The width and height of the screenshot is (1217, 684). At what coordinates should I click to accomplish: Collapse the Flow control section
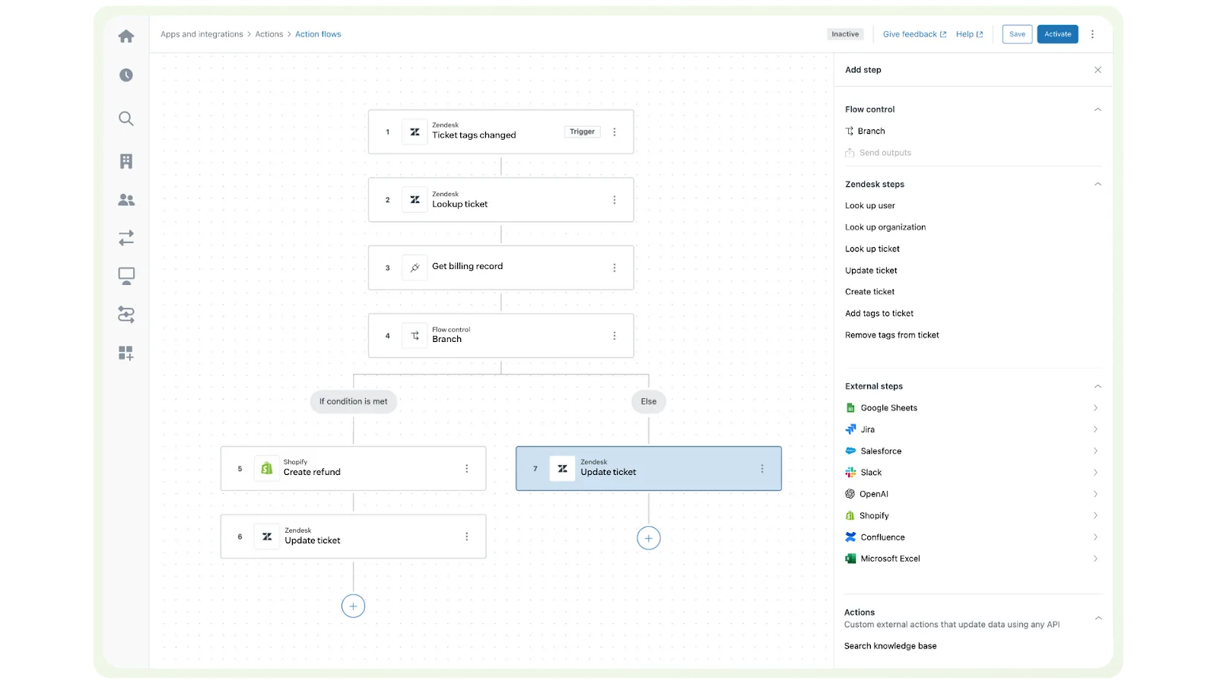coord(1098,109)
